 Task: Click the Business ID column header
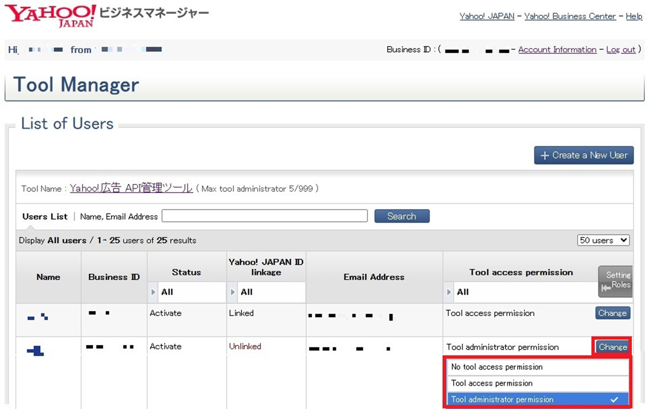click(114, 277)
